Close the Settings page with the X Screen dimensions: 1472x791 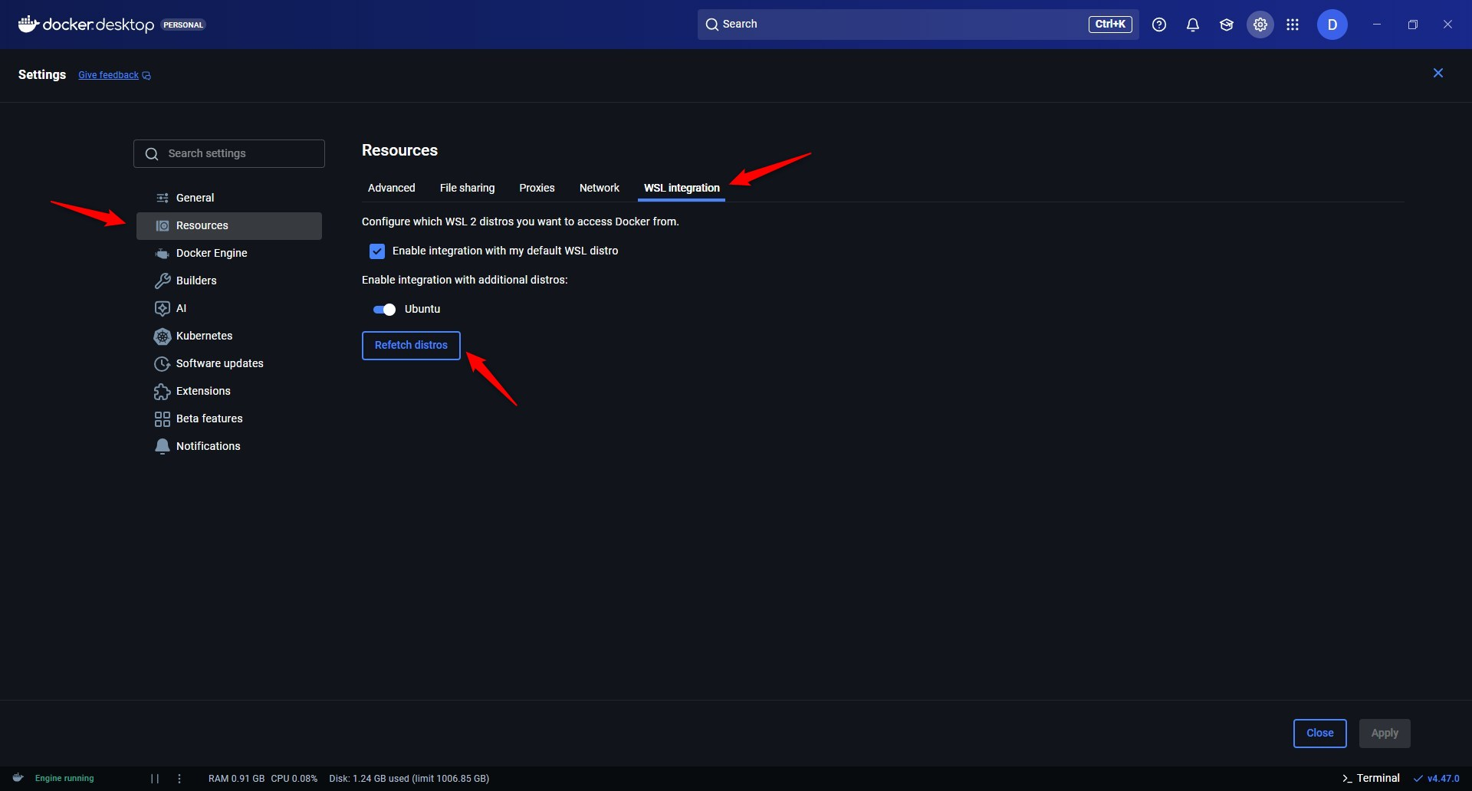coord(1438,73)
